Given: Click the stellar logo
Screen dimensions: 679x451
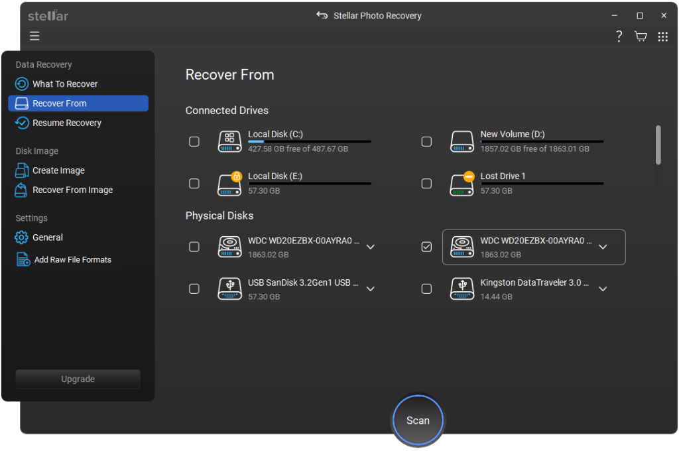Looking at the screenshot, I should pyautogui.click(x=48, y=16).
